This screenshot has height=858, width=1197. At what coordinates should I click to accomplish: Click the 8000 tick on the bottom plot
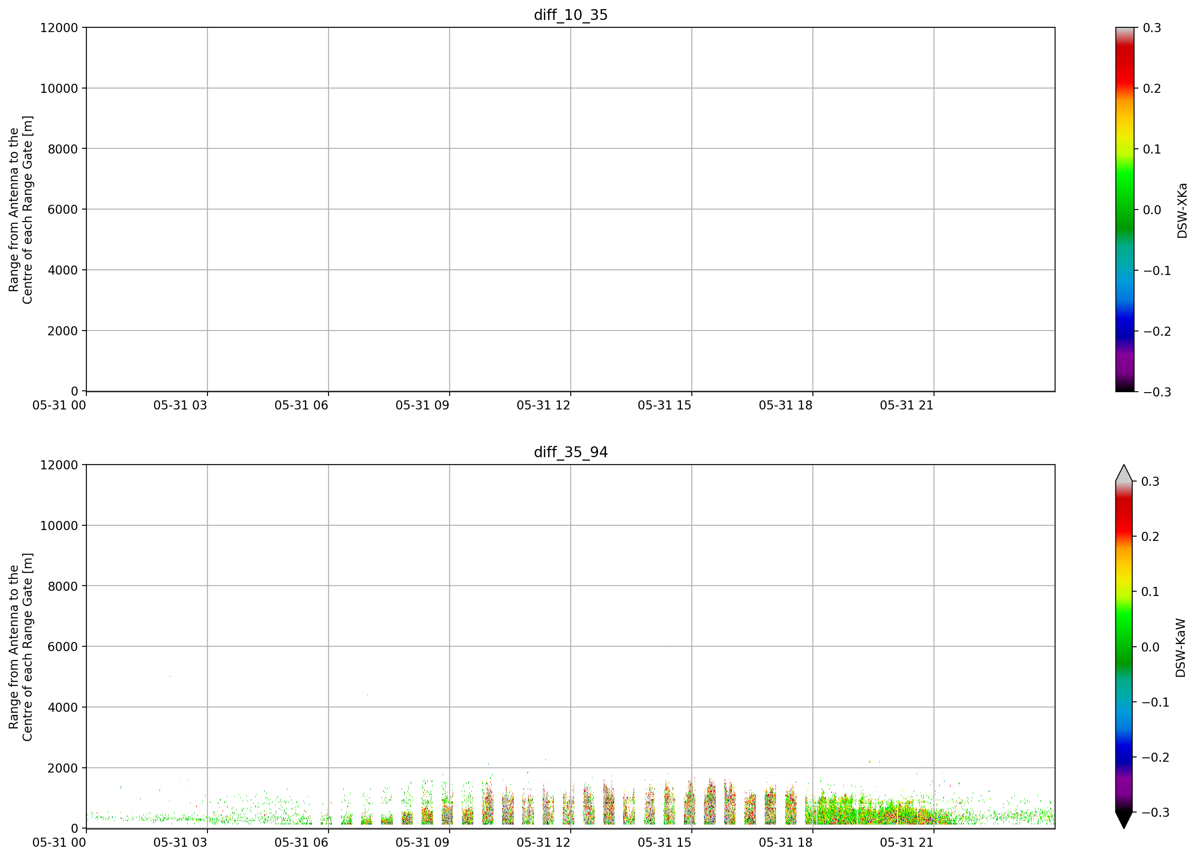(63, 586)
